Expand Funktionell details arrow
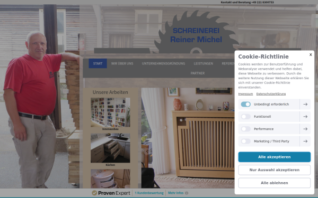 tap(305, 117)
